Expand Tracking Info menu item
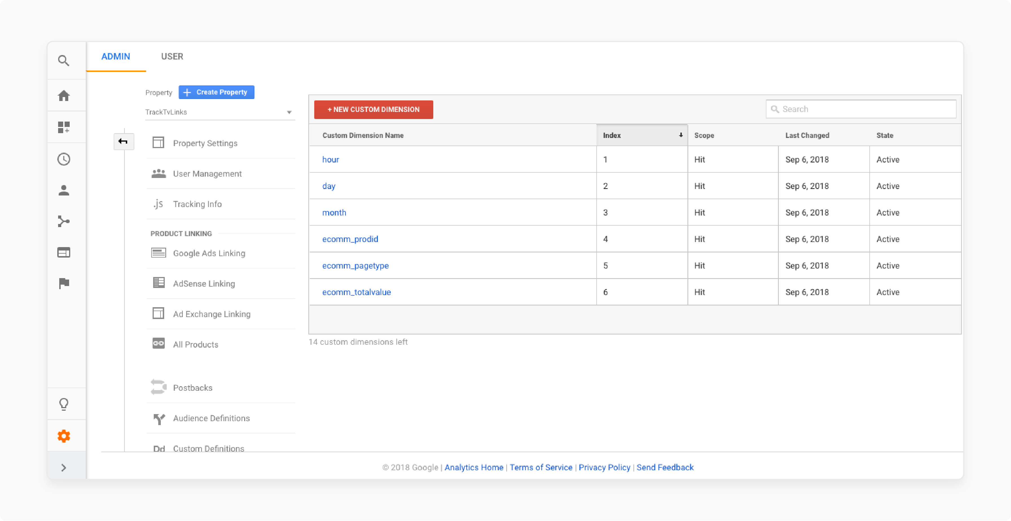This screenshot has height=521, width=1011. coord(197,204)
